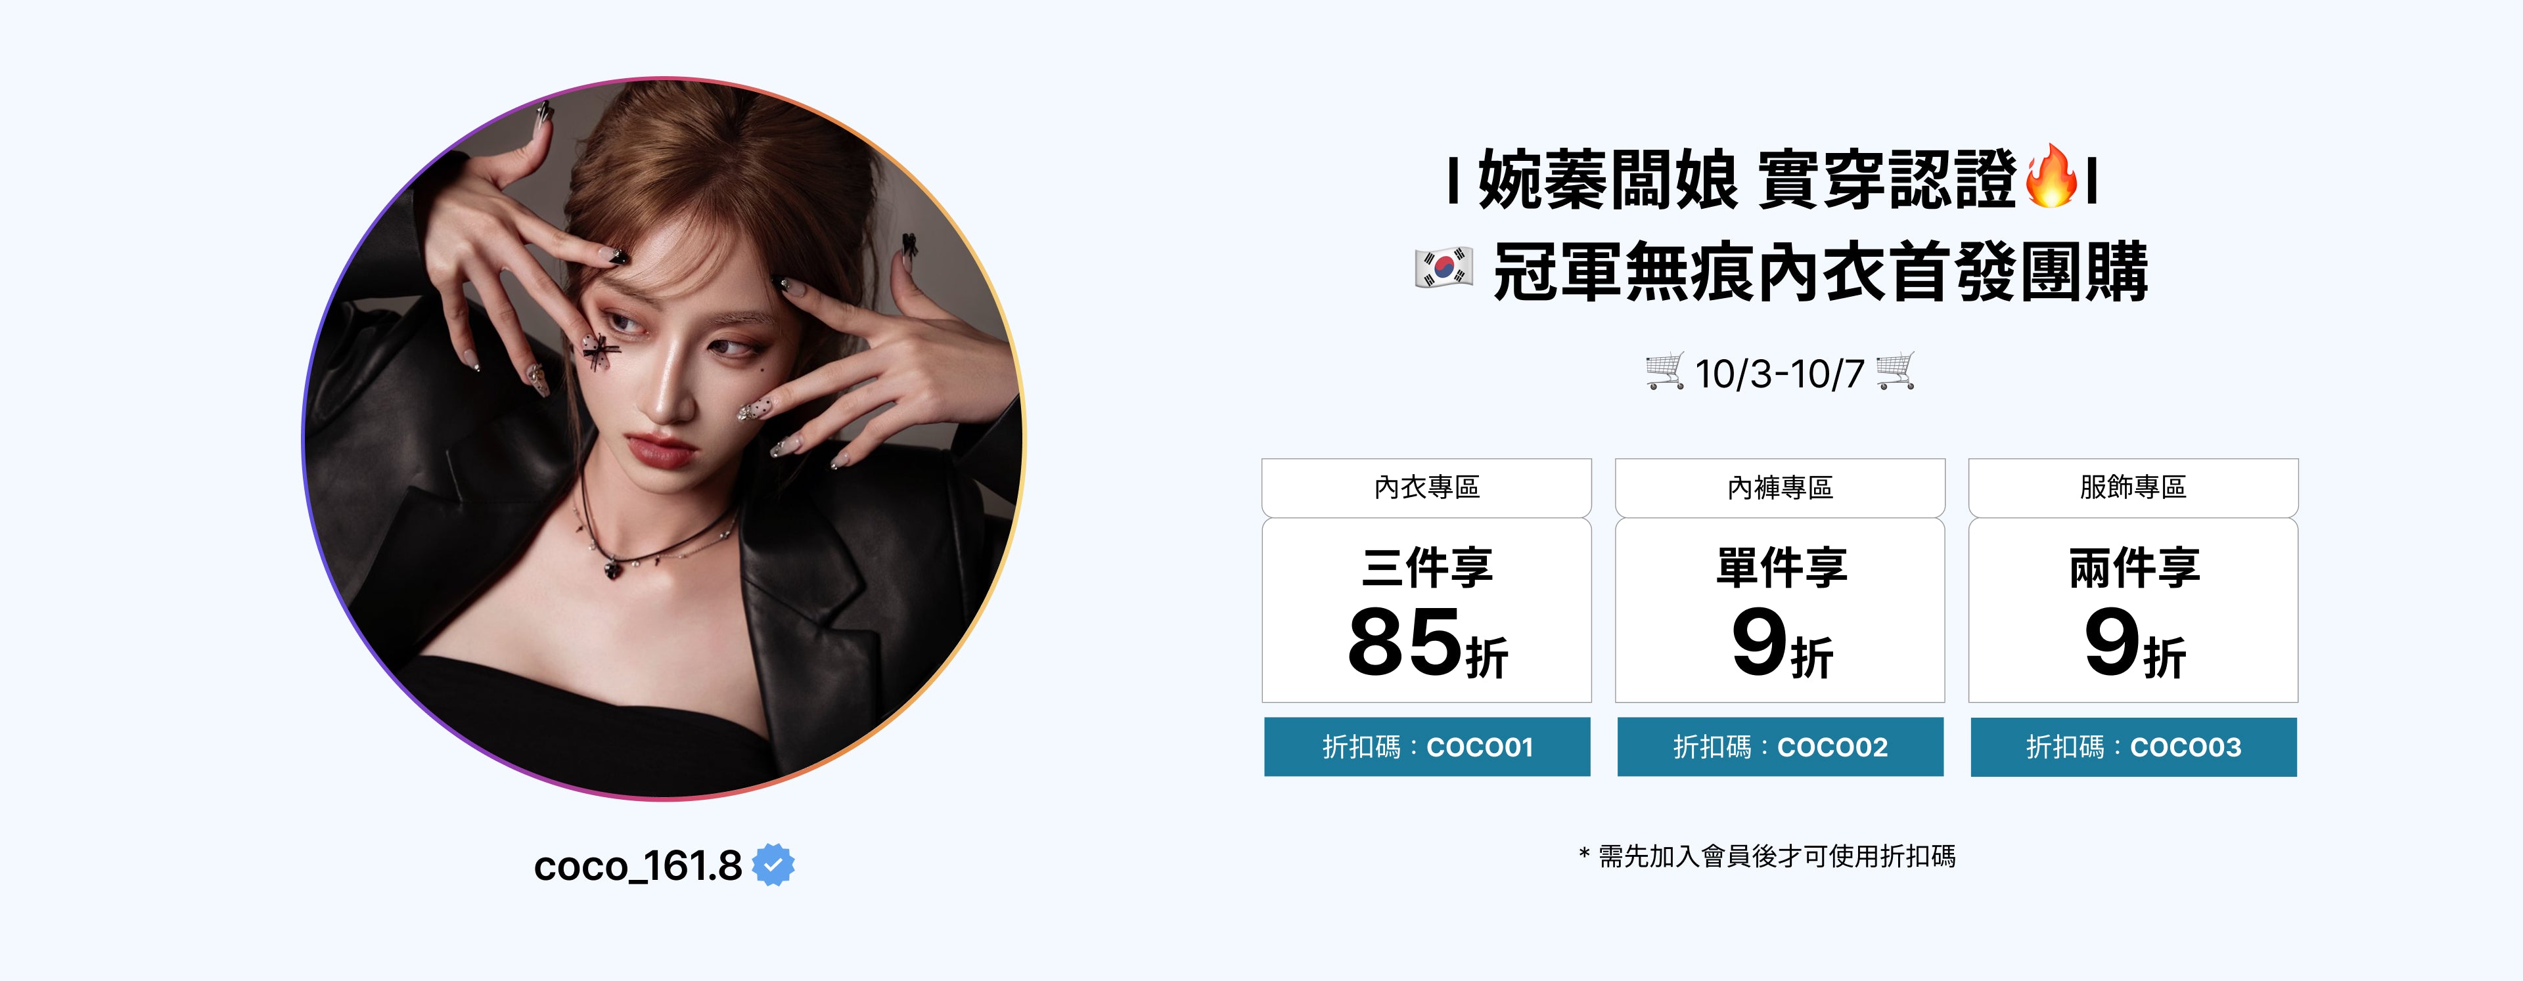Click the 冠軍無痕內衣首發團購 headline

click(1820, 272)
